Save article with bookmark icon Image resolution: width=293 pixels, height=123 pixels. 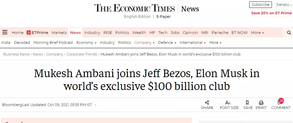248,103
